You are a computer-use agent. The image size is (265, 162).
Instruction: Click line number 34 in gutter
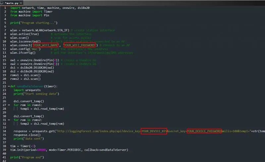[x=4, y=131]
